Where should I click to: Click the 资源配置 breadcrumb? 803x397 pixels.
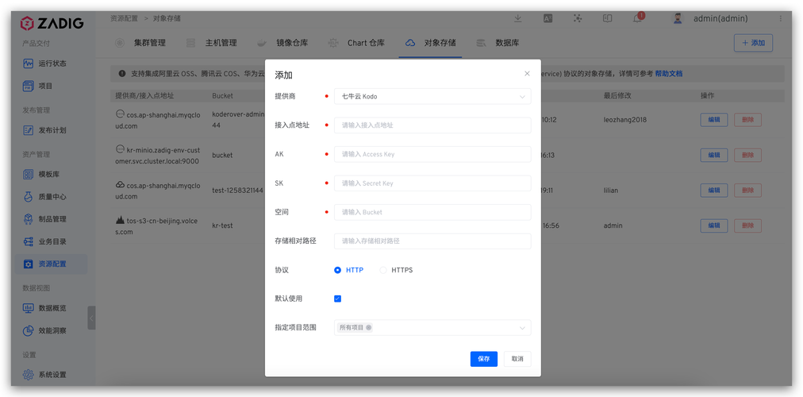point(124,18)
